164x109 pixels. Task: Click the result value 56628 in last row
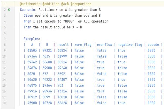pos(63,103)
